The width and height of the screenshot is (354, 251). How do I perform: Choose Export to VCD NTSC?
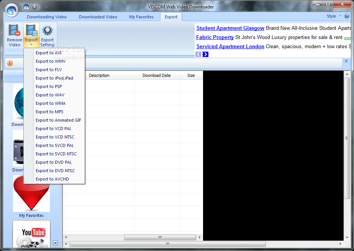tap(54, 137)
